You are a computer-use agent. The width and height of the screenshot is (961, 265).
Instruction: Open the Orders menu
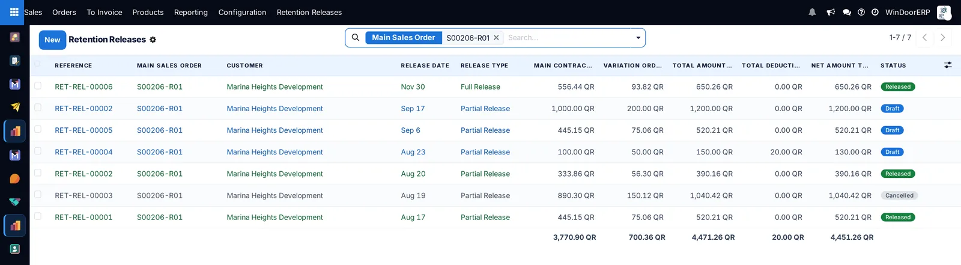(x=64, y=12)
